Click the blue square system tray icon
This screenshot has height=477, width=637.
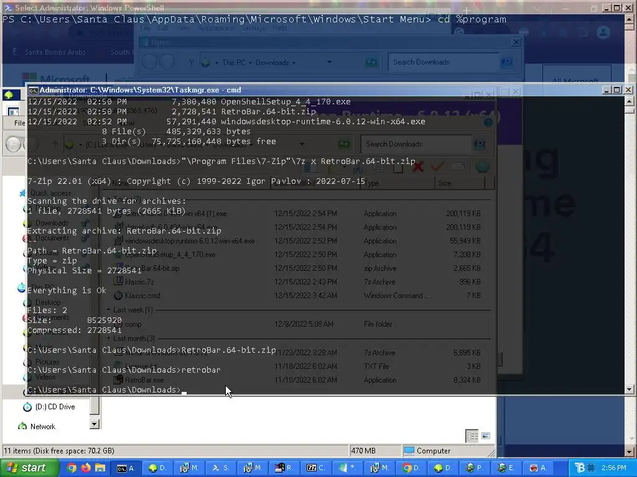coord(591,468)
